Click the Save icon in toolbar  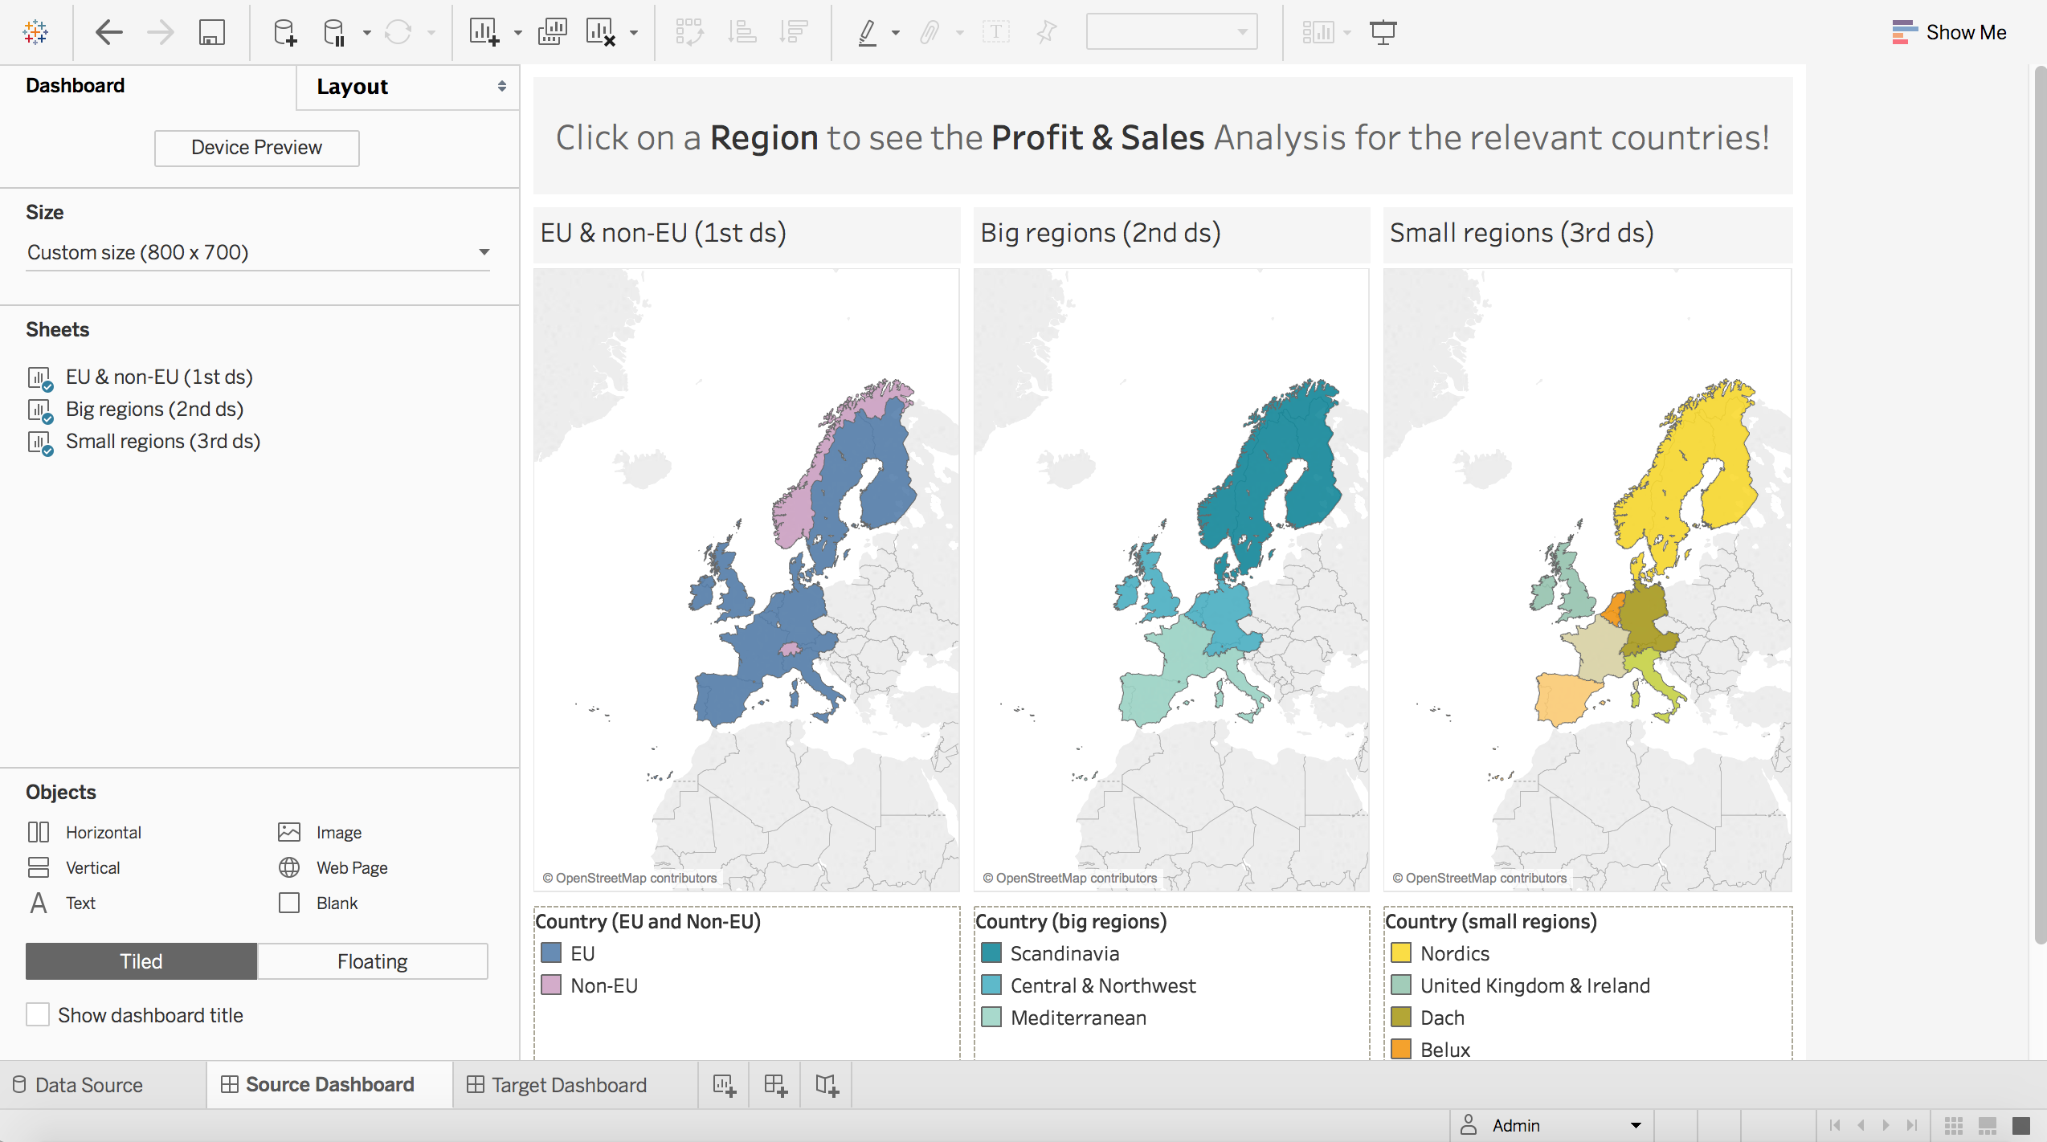211,32
